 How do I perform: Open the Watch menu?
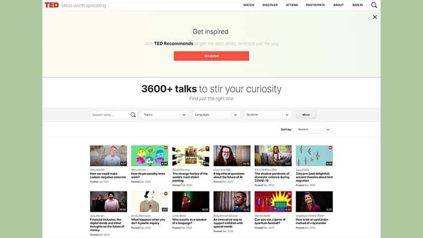coord(249,5)
